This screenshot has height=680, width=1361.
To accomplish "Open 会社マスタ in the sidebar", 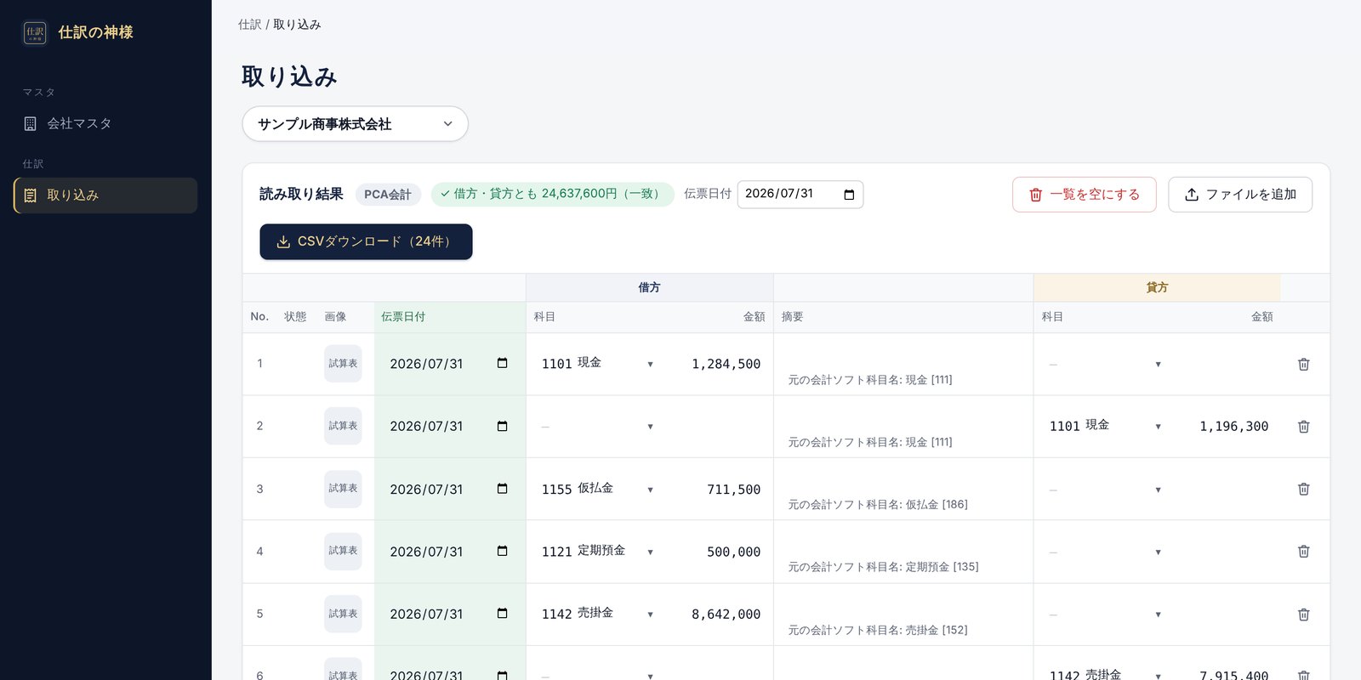I will pos(105,123).
